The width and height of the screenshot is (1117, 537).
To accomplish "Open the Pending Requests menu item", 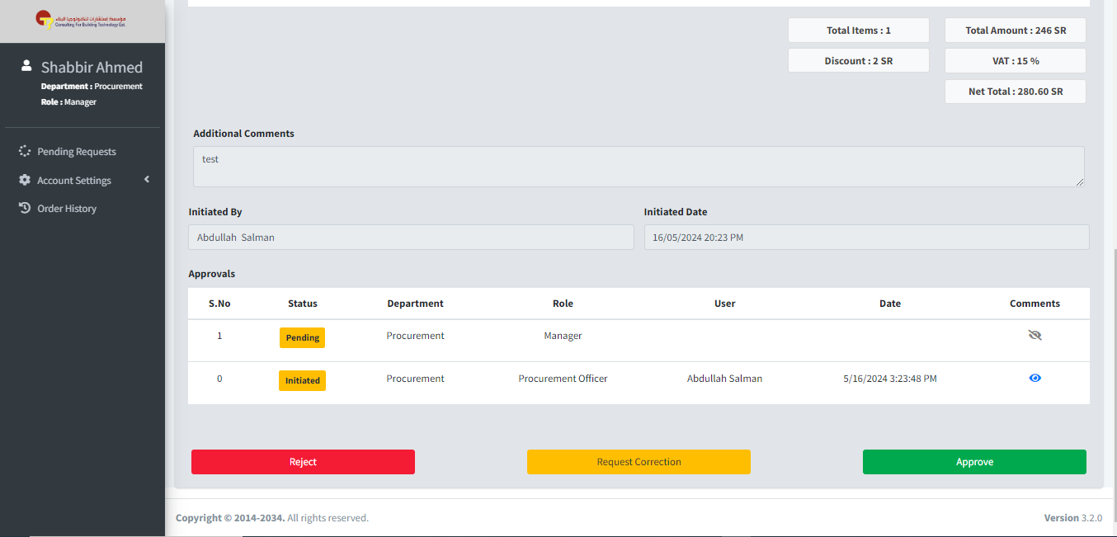I will pos(77,152).
